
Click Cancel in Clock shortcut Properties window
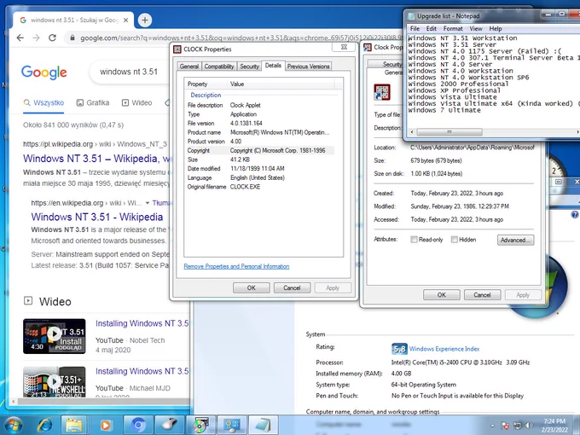pos(483,295)
